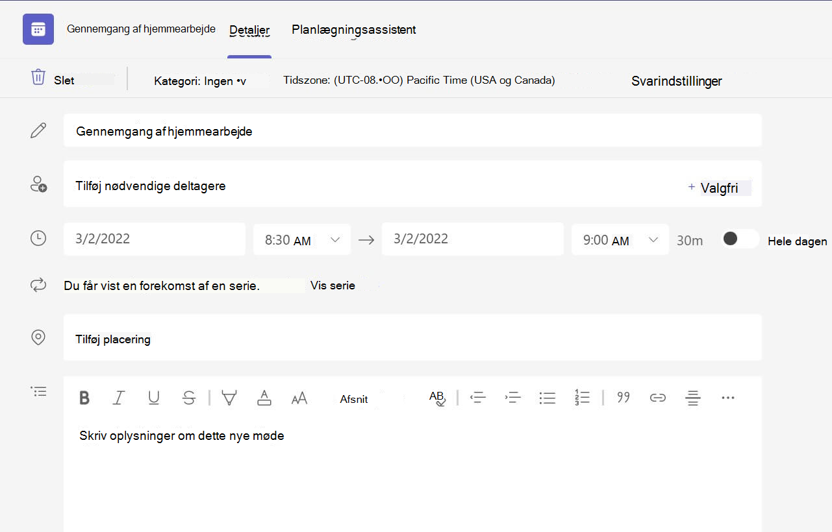The image size is (832, 532).
Task: Insert a bulleted list
Action: (x=548, y=398)
